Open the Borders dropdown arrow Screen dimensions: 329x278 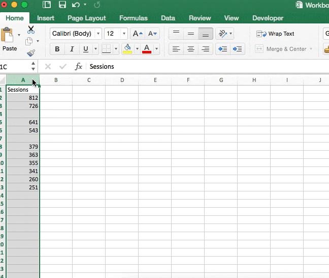116,49
